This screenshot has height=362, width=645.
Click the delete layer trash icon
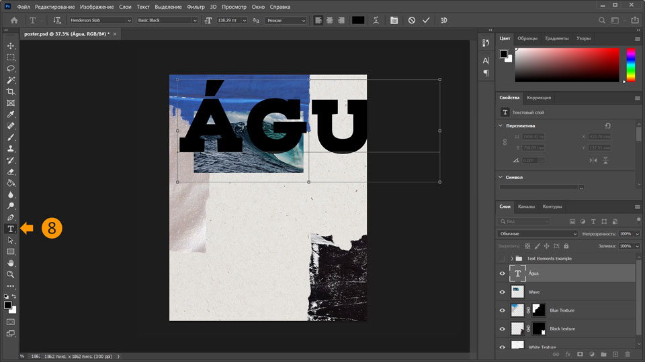point(628,354)
